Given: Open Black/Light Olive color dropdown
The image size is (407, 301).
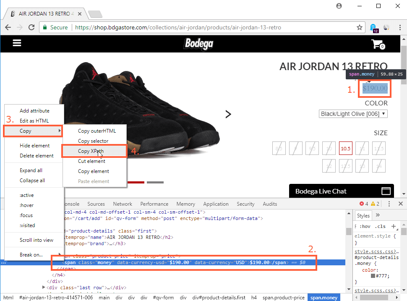Looking at the screenshot, I should tap(353, 114).
